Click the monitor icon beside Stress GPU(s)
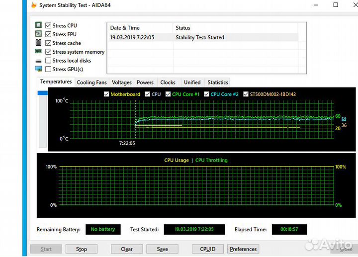 click(x=38, y=69)
